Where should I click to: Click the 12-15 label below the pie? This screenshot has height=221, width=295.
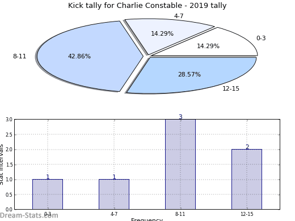pos(231,88)
